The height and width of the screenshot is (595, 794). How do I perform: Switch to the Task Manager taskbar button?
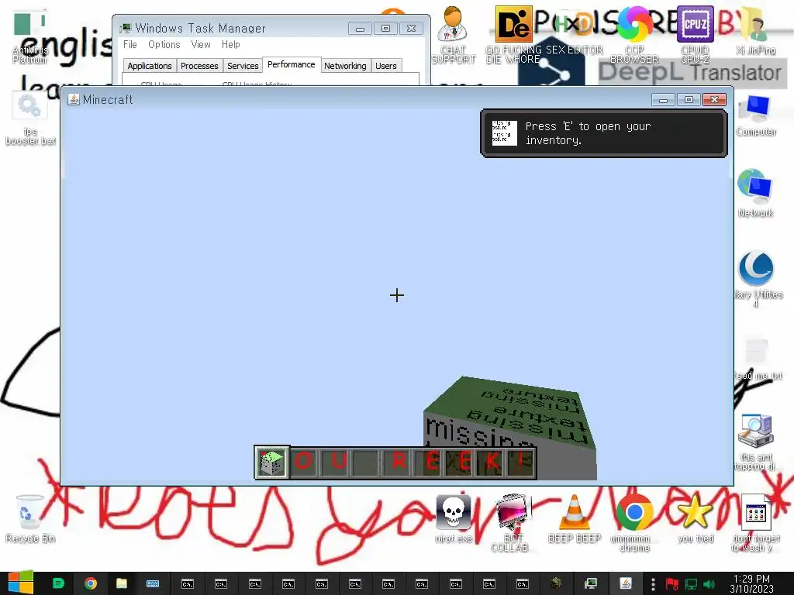pos(590,583)
